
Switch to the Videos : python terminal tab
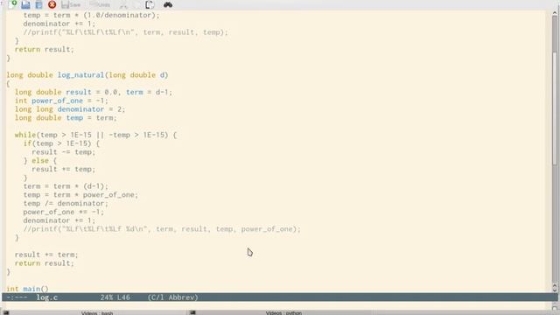283,313
